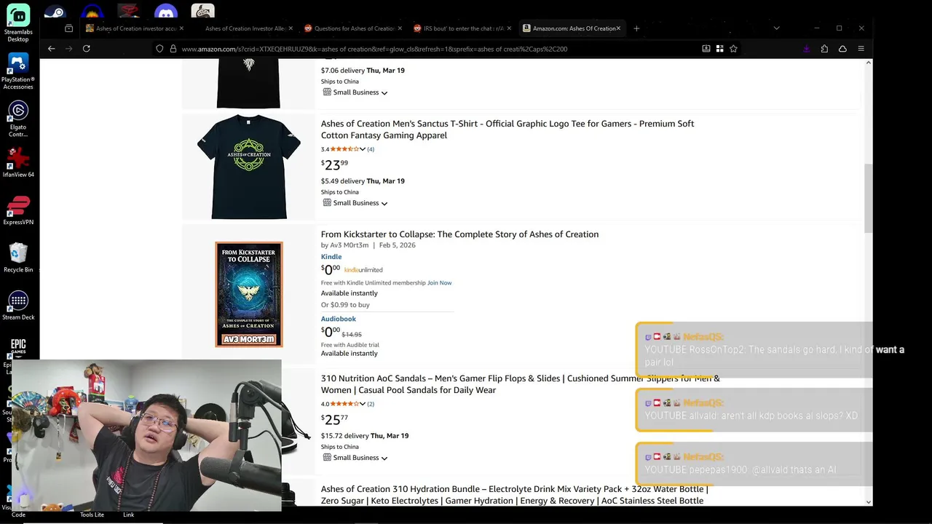The width and height of the screenshot is (932, 524).
Task: Click the page vertical scrollbar thumb
Action: (868, 198)
